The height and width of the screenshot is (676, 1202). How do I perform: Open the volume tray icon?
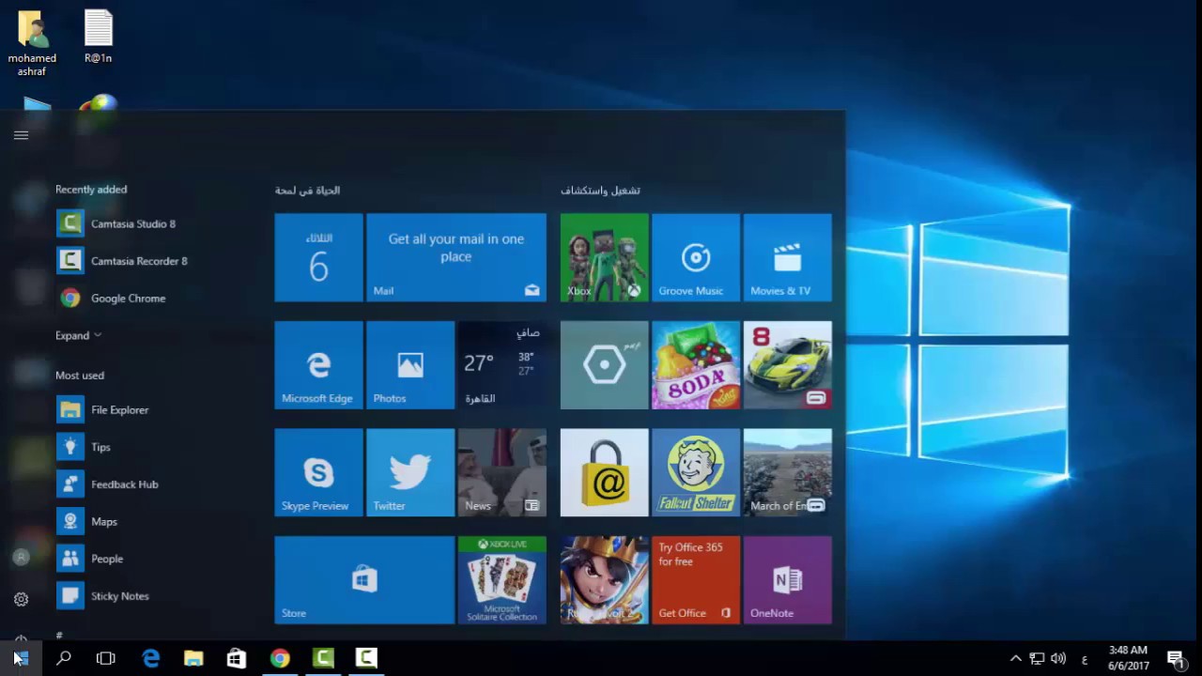[1058, 658]
